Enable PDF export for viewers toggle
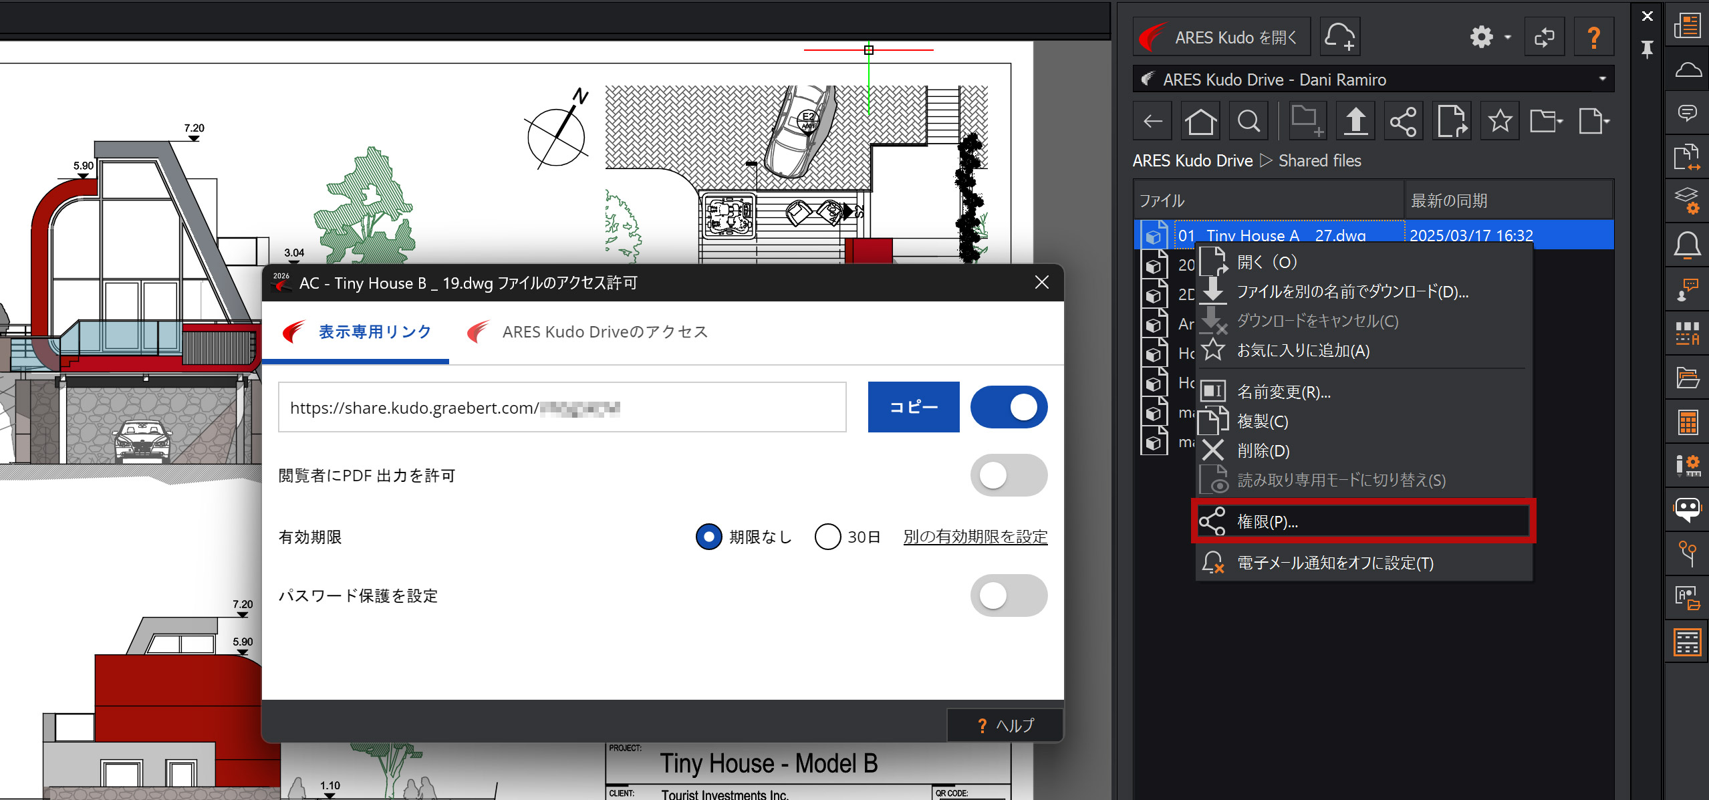Image resolution: width=1709 pixels, height=800 pixels. click(x=1009, y=475)
